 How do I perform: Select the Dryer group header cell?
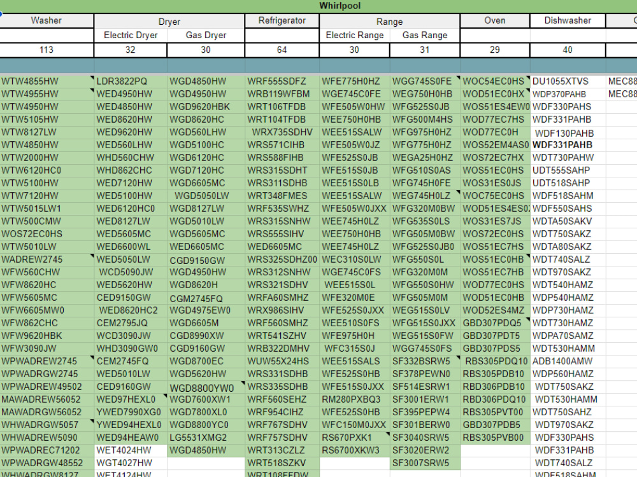coord(169,22)
